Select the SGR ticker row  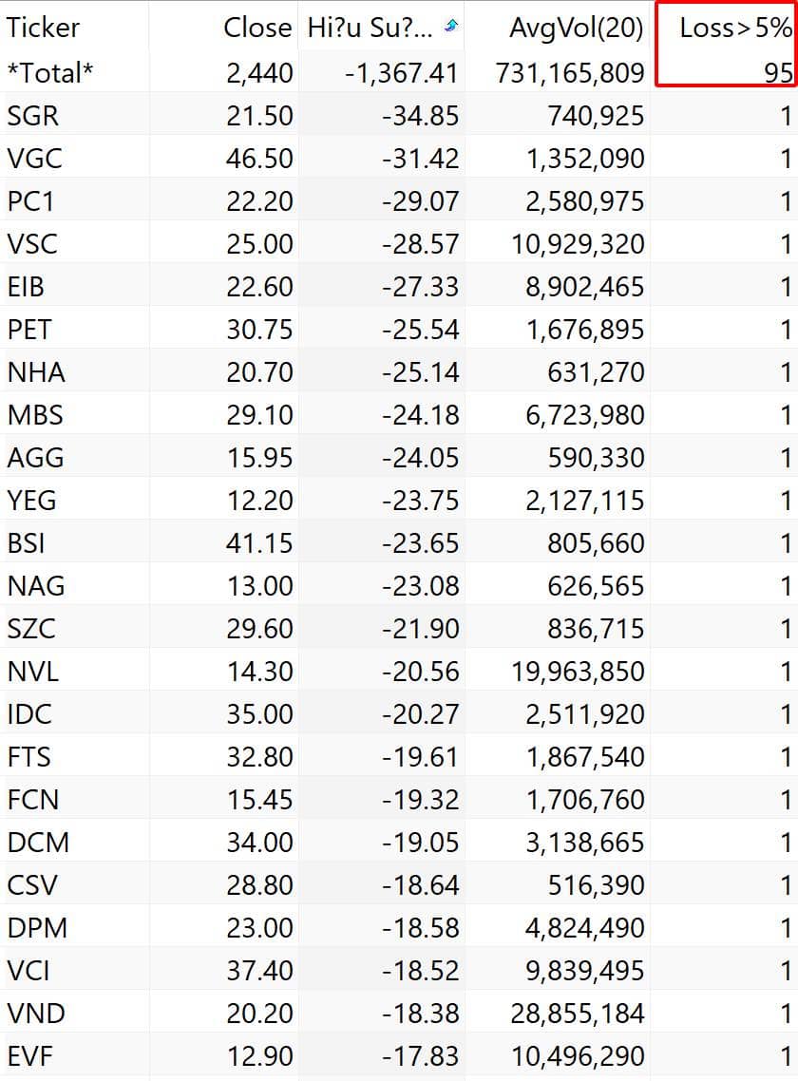click(x=33, y=116)
